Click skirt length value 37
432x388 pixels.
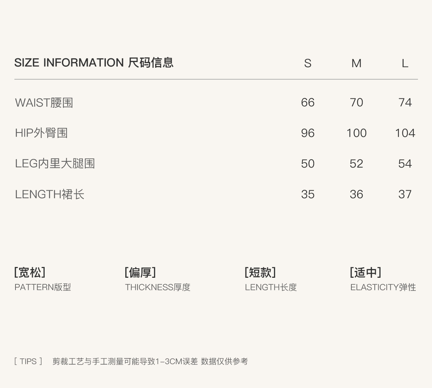[x=405, y=195]
